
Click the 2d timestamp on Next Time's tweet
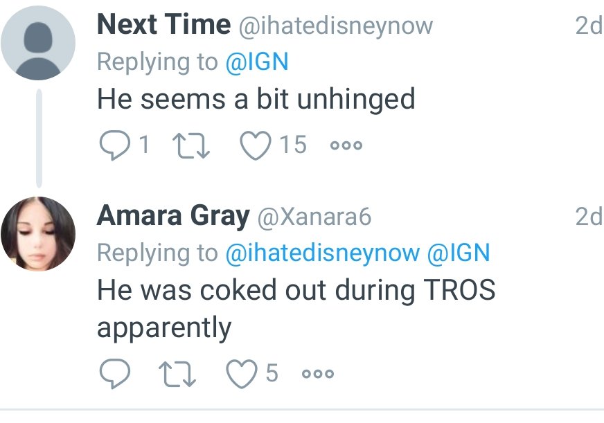(x=589, y=26)
